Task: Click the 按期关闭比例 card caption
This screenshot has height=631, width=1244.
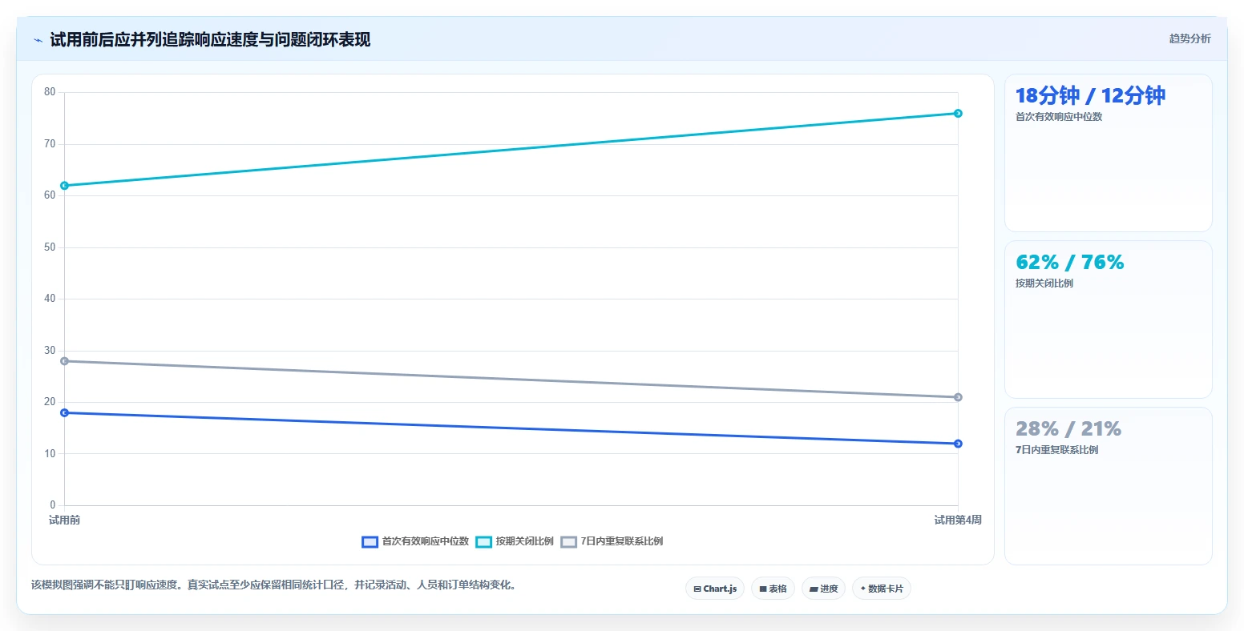Action: tap(1044, 283)
